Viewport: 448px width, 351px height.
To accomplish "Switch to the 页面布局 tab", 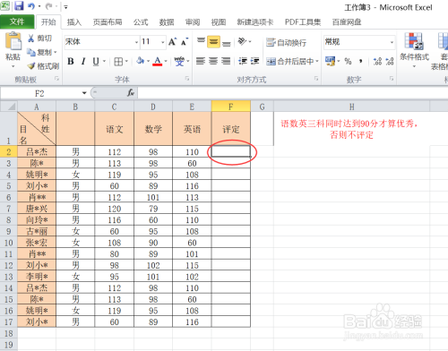I will [x=108, y=22].
